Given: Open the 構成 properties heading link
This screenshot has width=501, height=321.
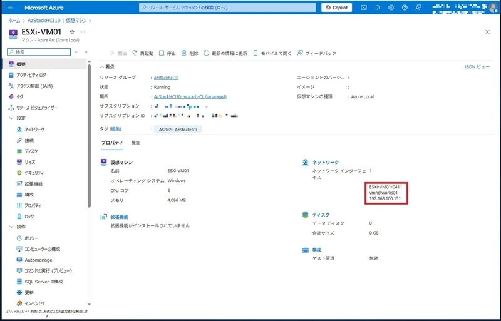Looking at the screenshot, I should [x=317, y=250].
